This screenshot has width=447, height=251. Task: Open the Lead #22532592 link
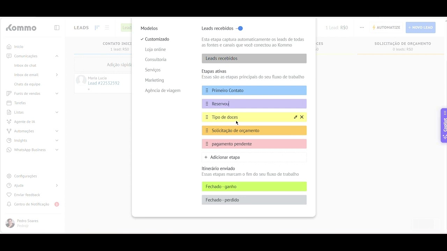[104, 83]
